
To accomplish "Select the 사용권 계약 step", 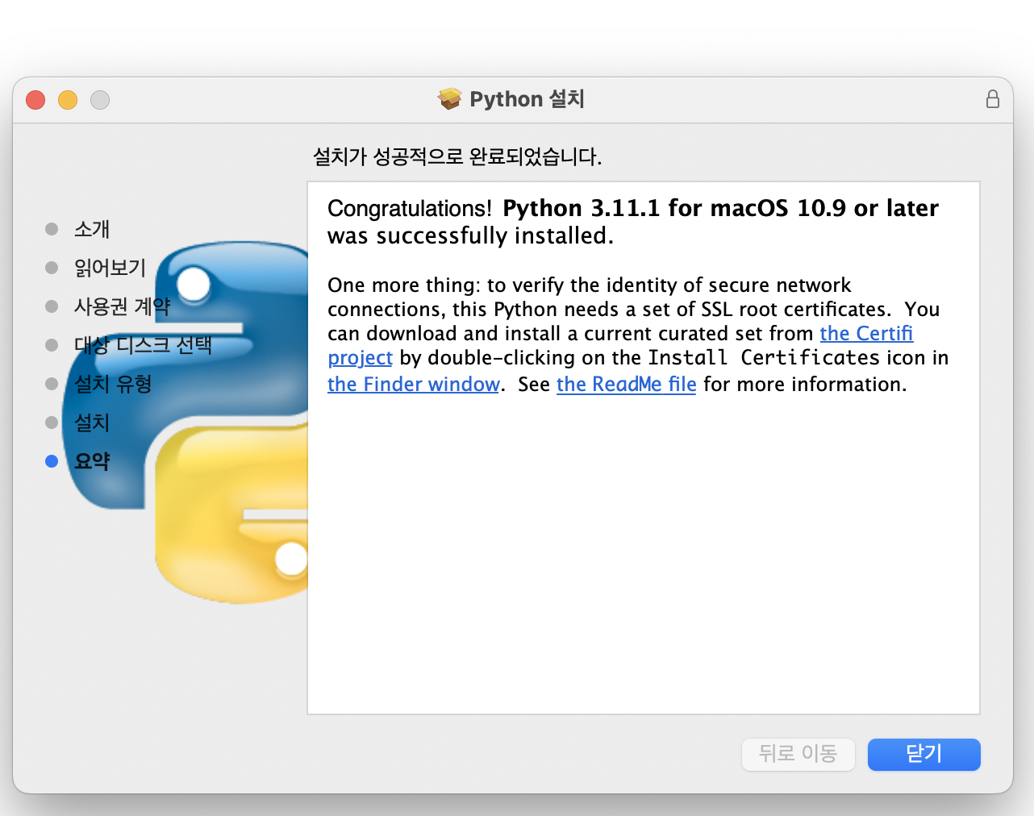I will click(x=122, y=306).
